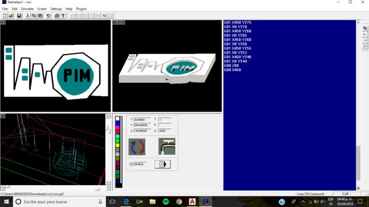
Task: Click spindle rotation arrows icon
Action: pyautogui.click(x=137, y=147)
